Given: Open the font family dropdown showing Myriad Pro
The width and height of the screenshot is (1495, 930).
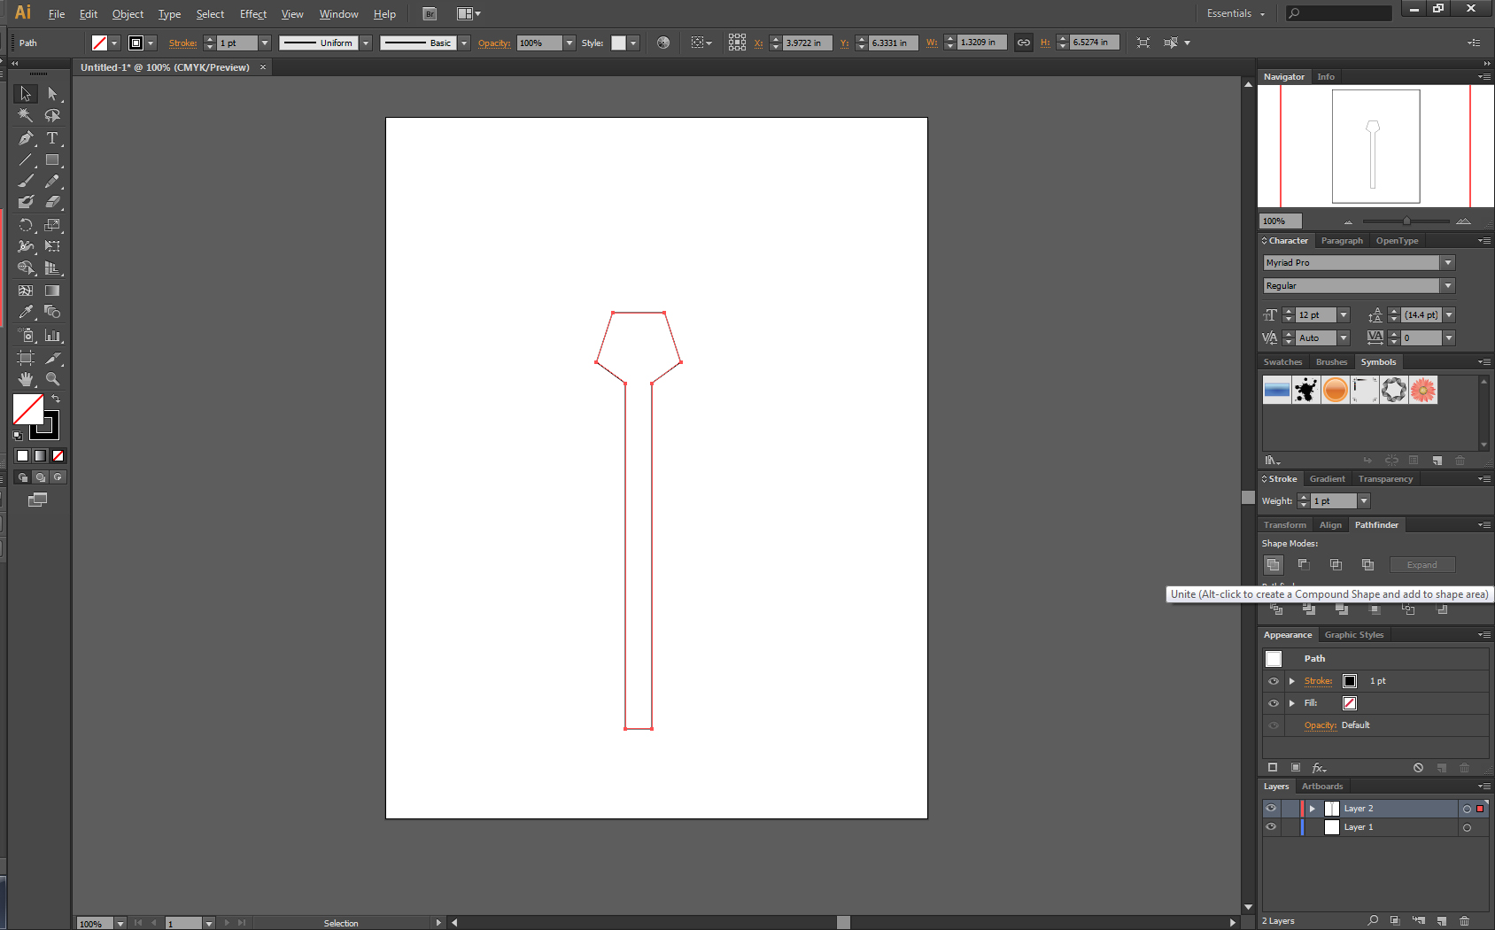Looking at the screenshot, I should [1447, 262].
